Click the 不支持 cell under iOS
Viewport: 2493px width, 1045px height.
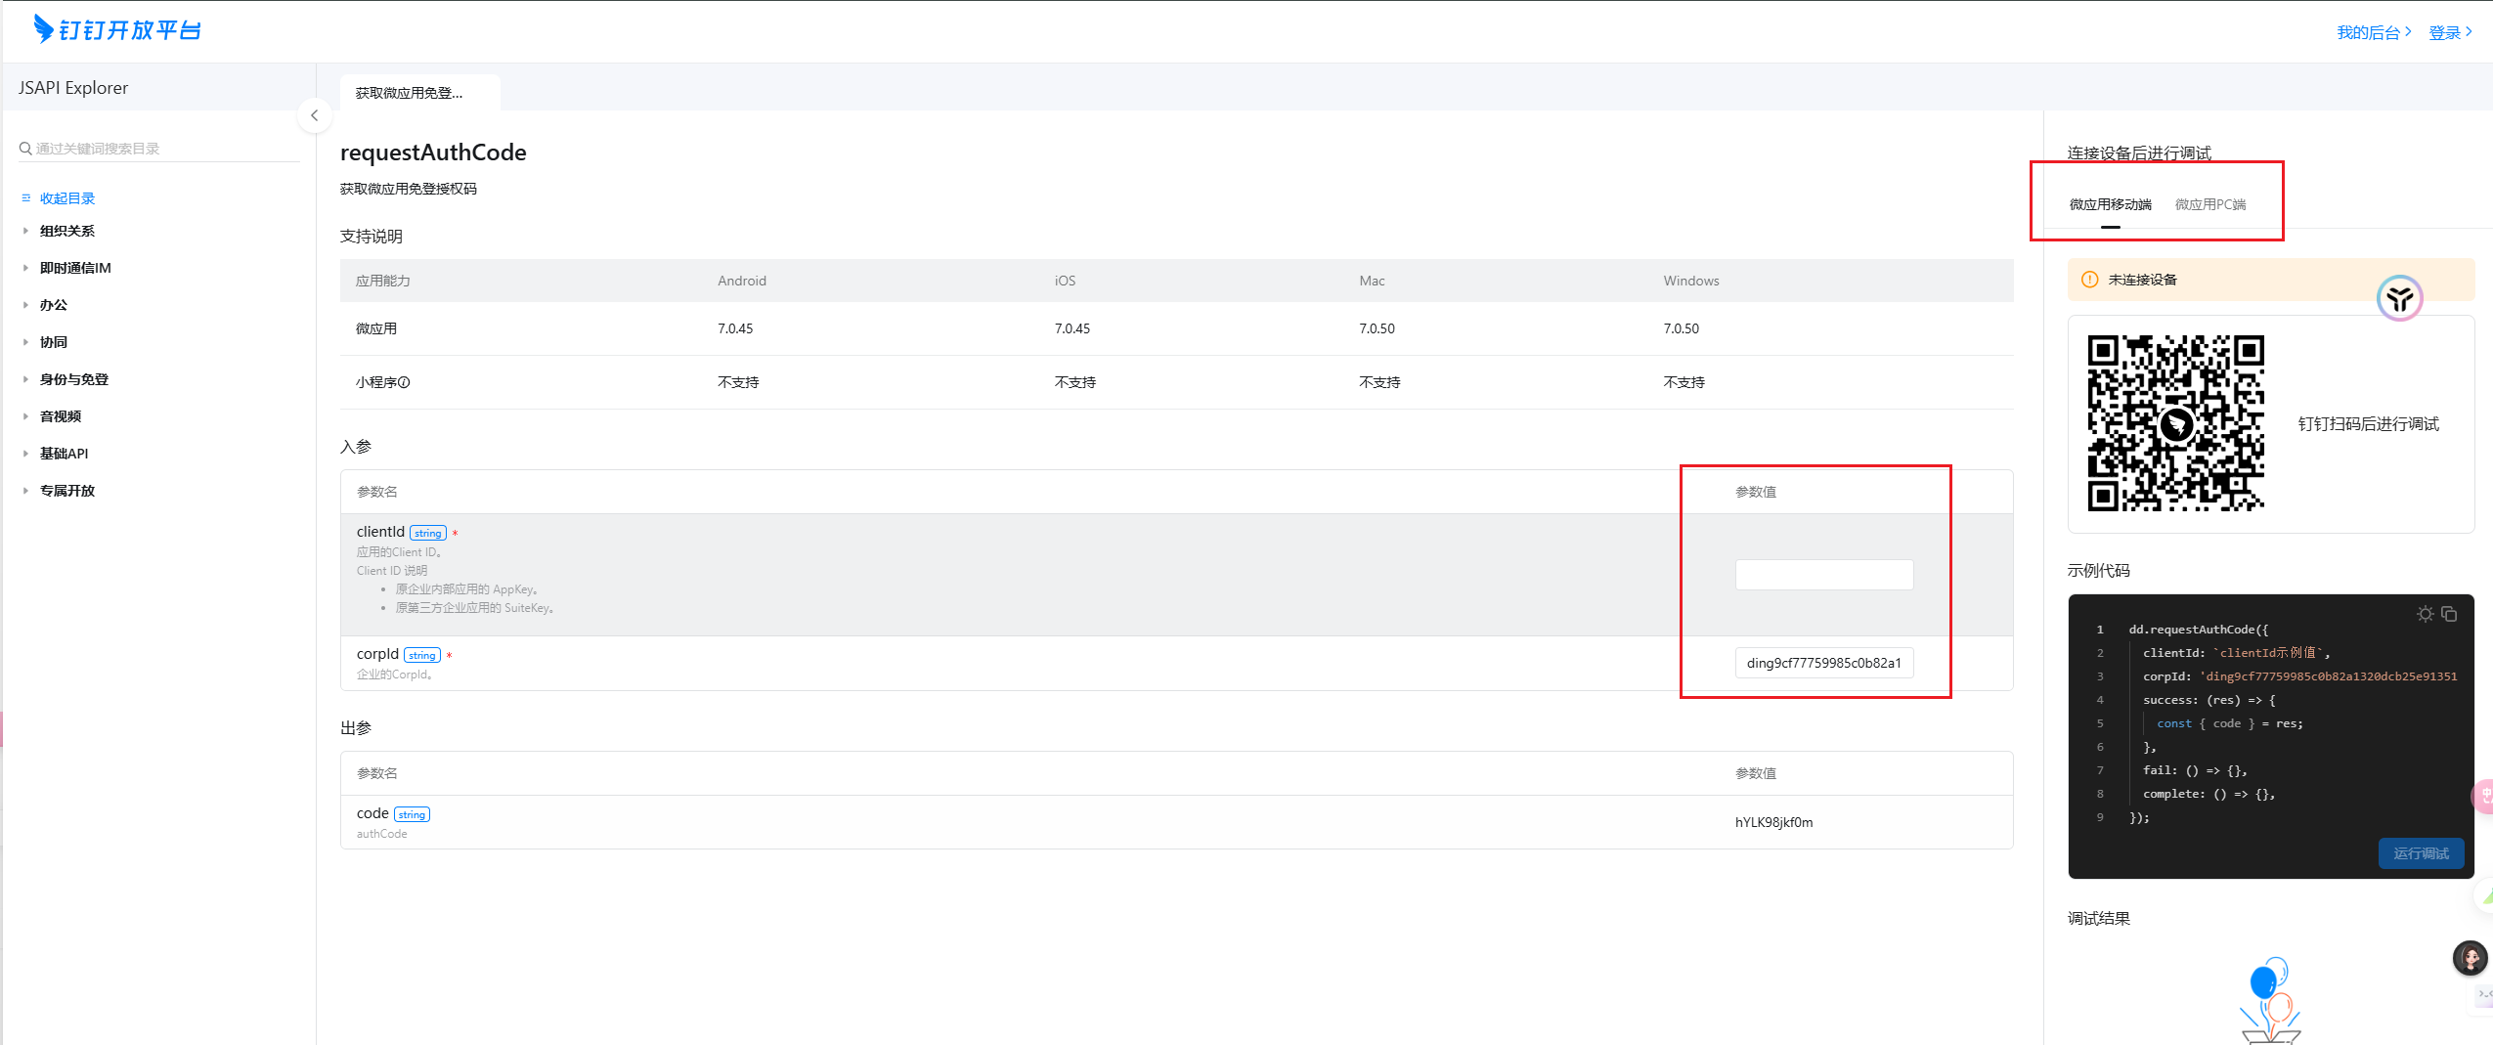[1075, 382]
